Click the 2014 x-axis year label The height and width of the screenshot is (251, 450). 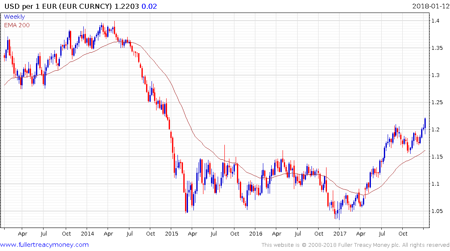click(87, 233)
